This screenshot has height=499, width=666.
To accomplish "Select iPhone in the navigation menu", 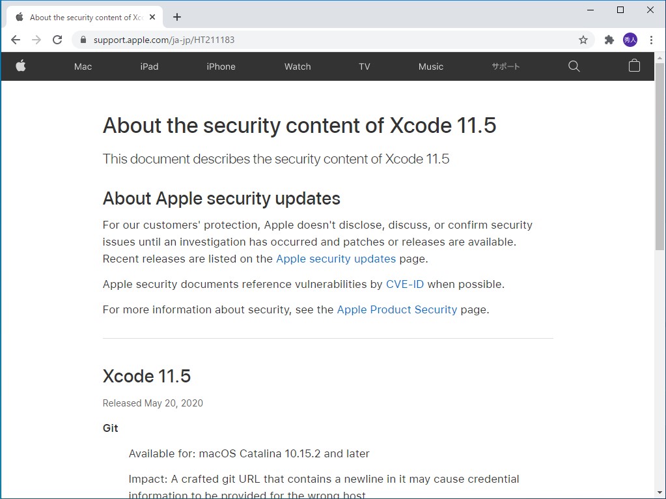I will point(221,66).
